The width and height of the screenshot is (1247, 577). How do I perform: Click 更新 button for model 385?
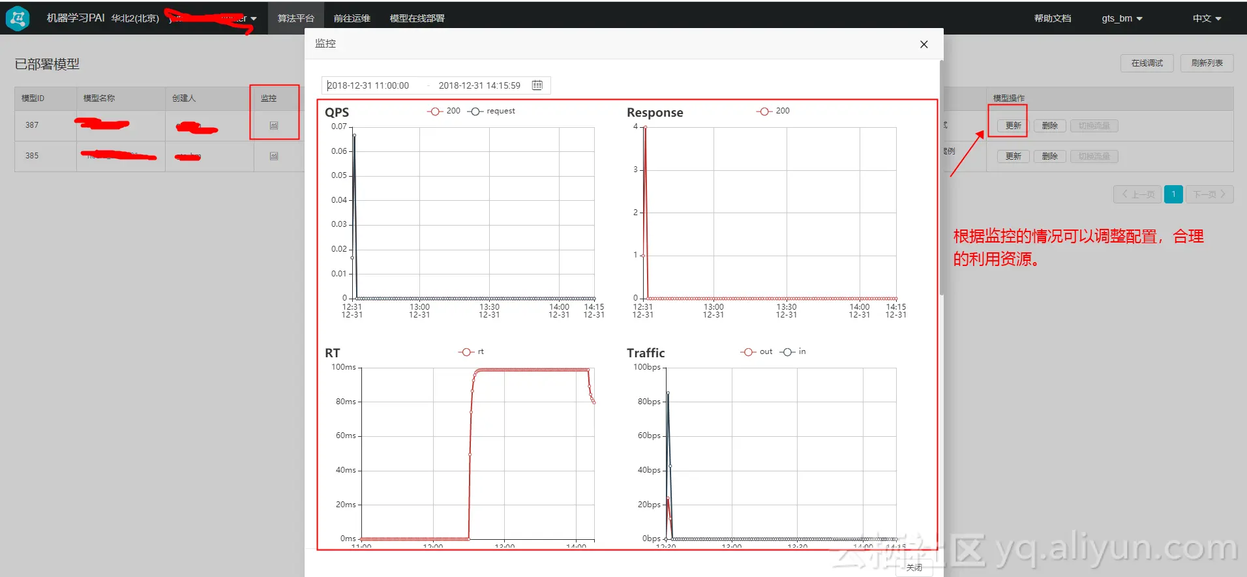click(x=1014, y=156)
